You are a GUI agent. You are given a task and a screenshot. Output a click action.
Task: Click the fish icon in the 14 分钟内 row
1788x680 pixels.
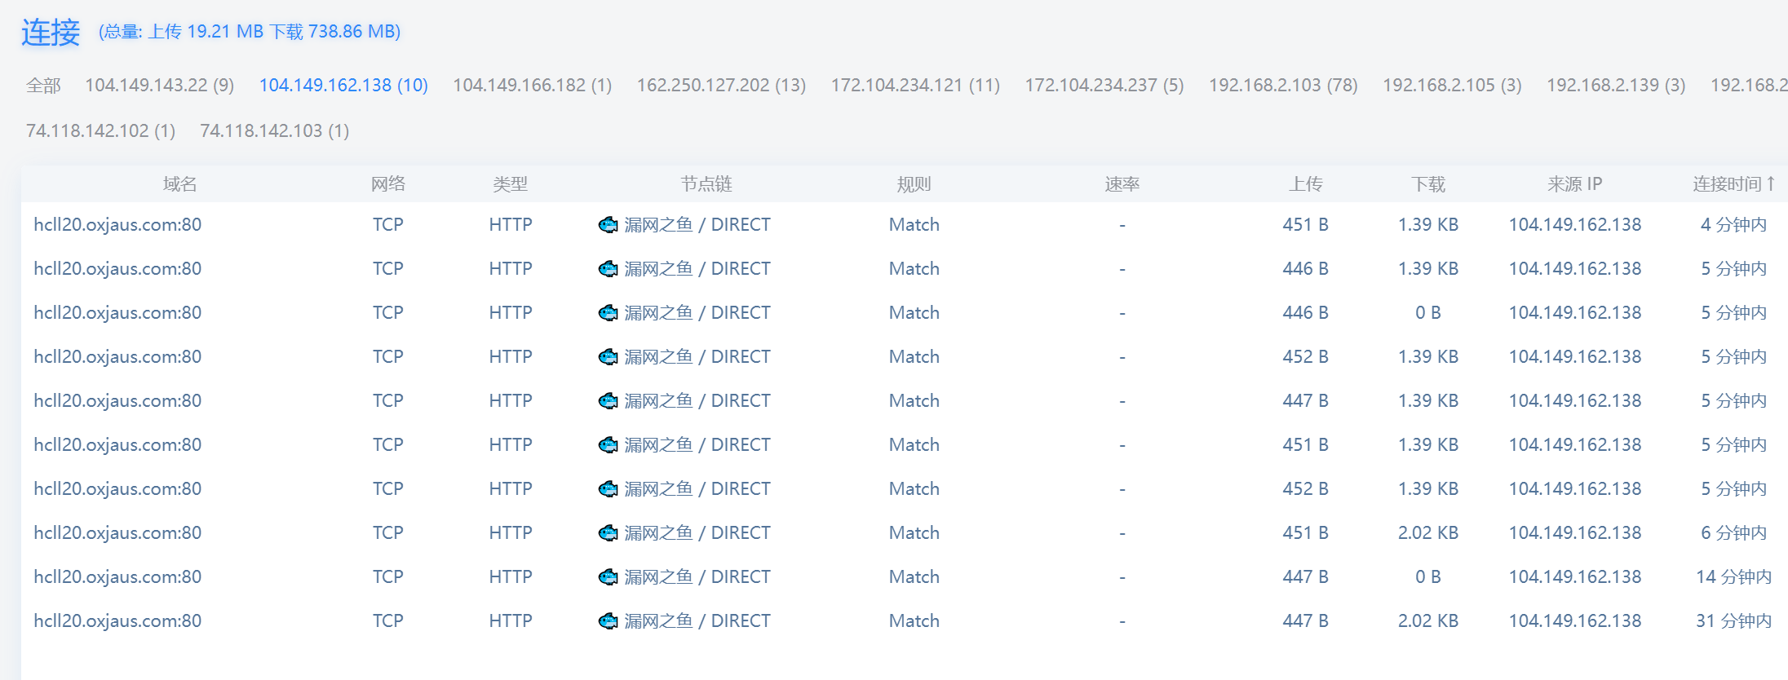pyautogui.click(x=609, y=577)
